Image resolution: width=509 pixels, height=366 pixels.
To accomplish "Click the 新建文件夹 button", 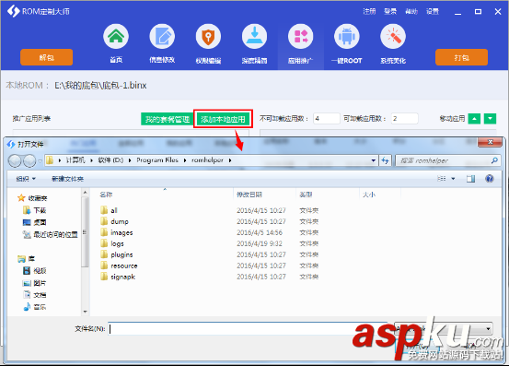I will point(67,179).
